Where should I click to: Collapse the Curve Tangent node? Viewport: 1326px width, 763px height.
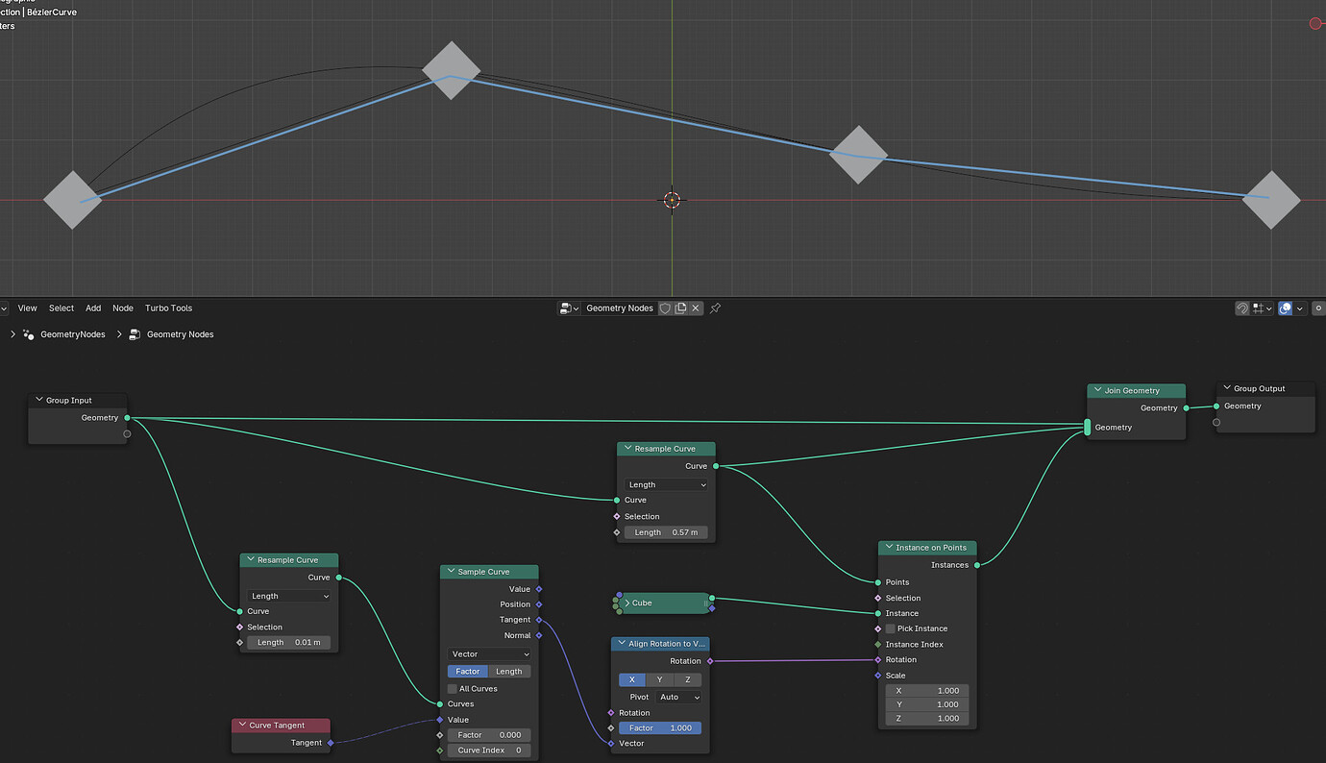[242, 726]
